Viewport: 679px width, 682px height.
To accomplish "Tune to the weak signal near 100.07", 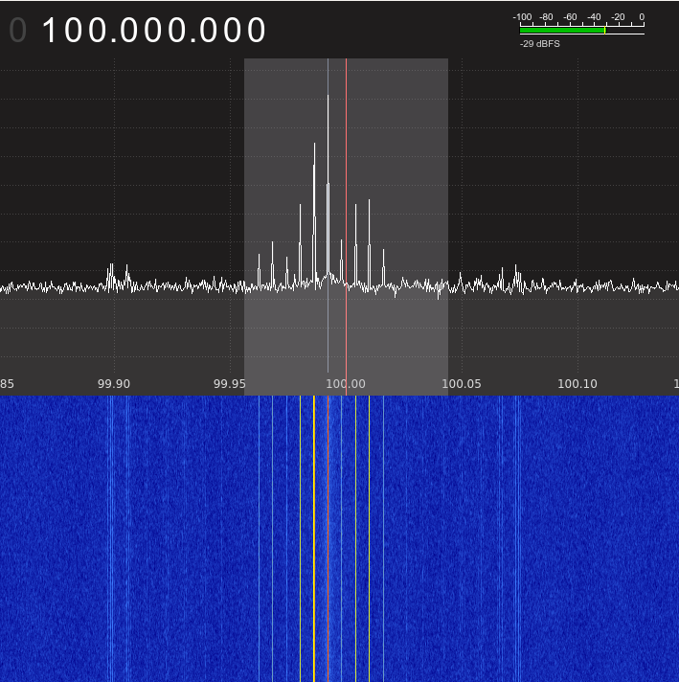I will [x=515, y=273].
